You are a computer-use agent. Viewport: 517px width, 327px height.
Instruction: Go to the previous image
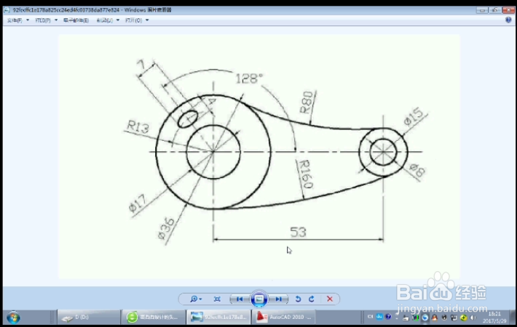(240, 299)
